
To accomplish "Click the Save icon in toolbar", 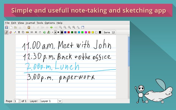I will [x=7, y=27].
